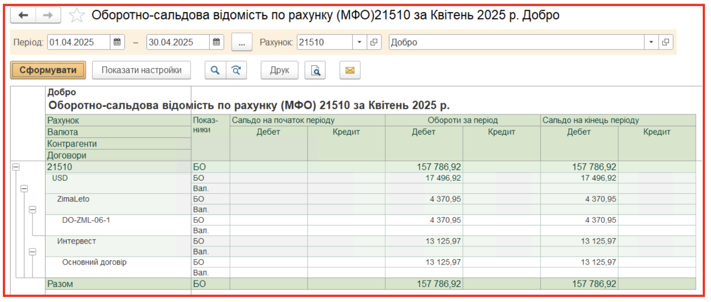Image resolution: width=711 pixels, height=302 pixels.
Task: Select the DO-ZML-06-1 contract cell
Action: [118, 225]
